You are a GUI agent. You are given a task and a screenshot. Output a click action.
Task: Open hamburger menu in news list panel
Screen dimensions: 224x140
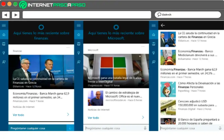(153, 25)
